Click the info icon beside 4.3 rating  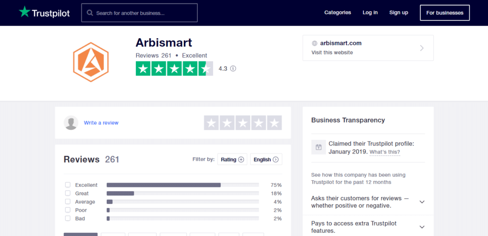pyautogui.click(x=233, y=69)
